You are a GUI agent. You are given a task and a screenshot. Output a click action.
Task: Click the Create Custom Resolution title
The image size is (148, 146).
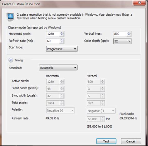coord(21,4)
